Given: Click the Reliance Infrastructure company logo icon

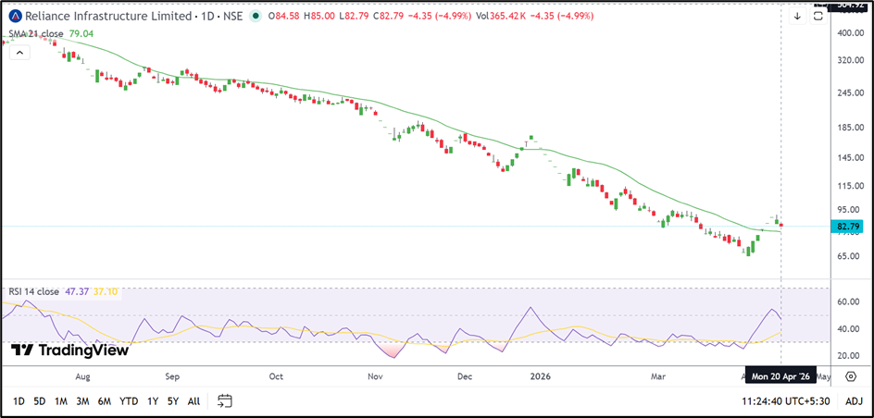Looking at the screenshot, I should (16, 16).
